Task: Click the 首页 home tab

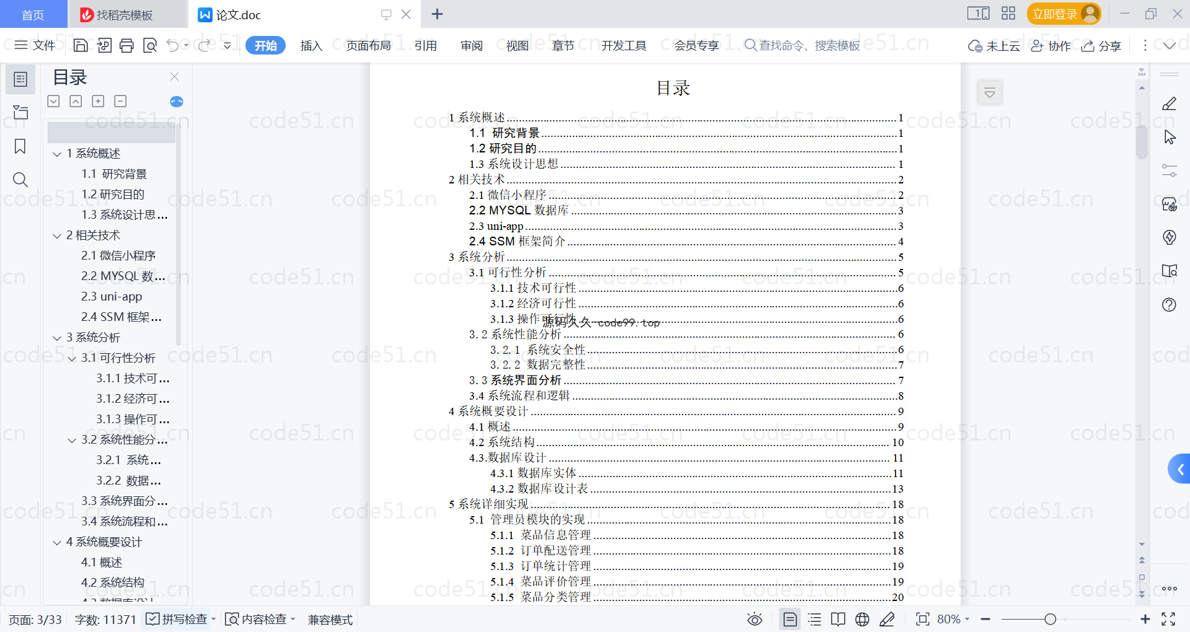Action: click(33, 14)
